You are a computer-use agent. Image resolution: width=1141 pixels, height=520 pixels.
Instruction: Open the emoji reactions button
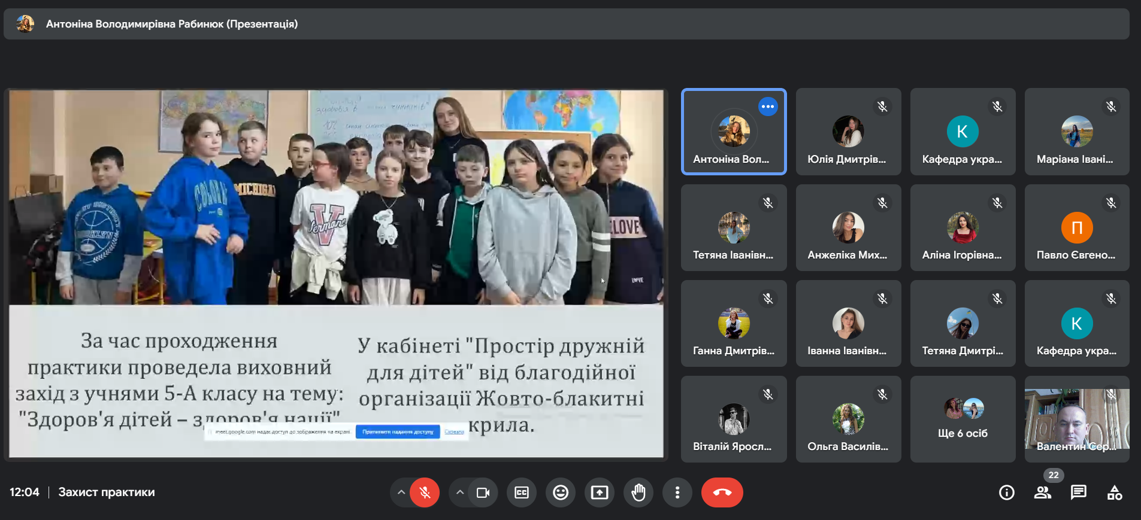[x=561, y=492]
